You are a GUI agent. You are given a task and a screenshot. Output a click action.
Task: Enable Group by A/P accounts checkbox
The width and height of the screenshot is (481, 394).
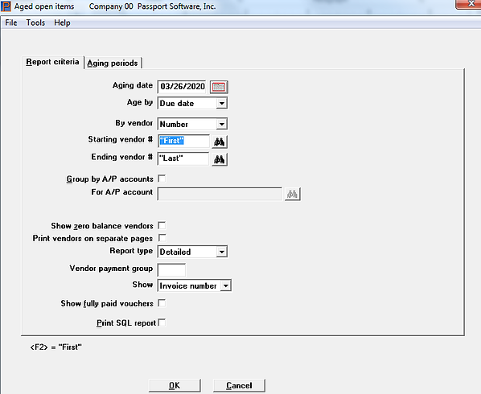(x=162, y=179)
